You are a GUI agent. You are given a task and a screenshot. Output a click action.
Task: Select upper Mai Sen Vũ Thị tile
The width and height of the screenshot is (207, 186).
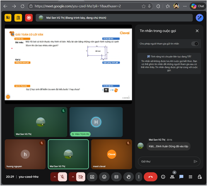click(x=41, y=122)
